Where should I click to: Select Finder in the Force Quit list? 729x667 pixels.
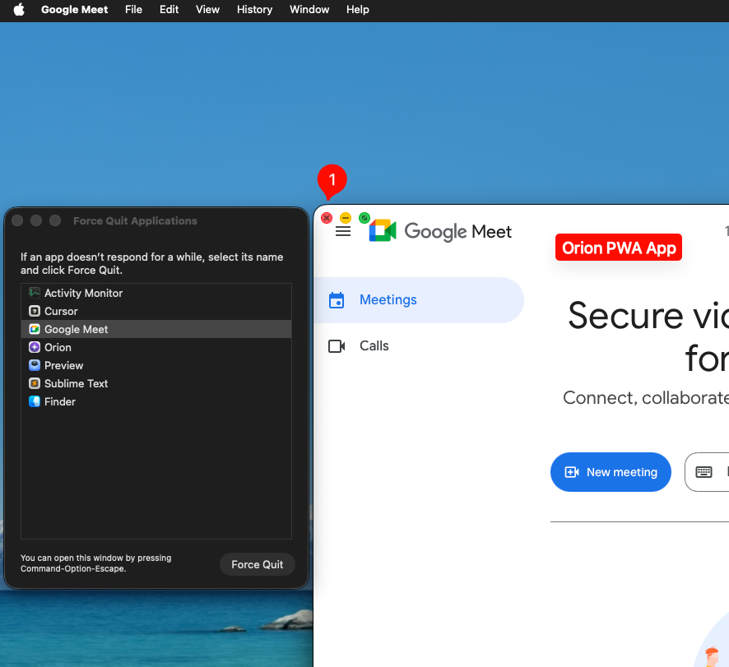point(59,401)
